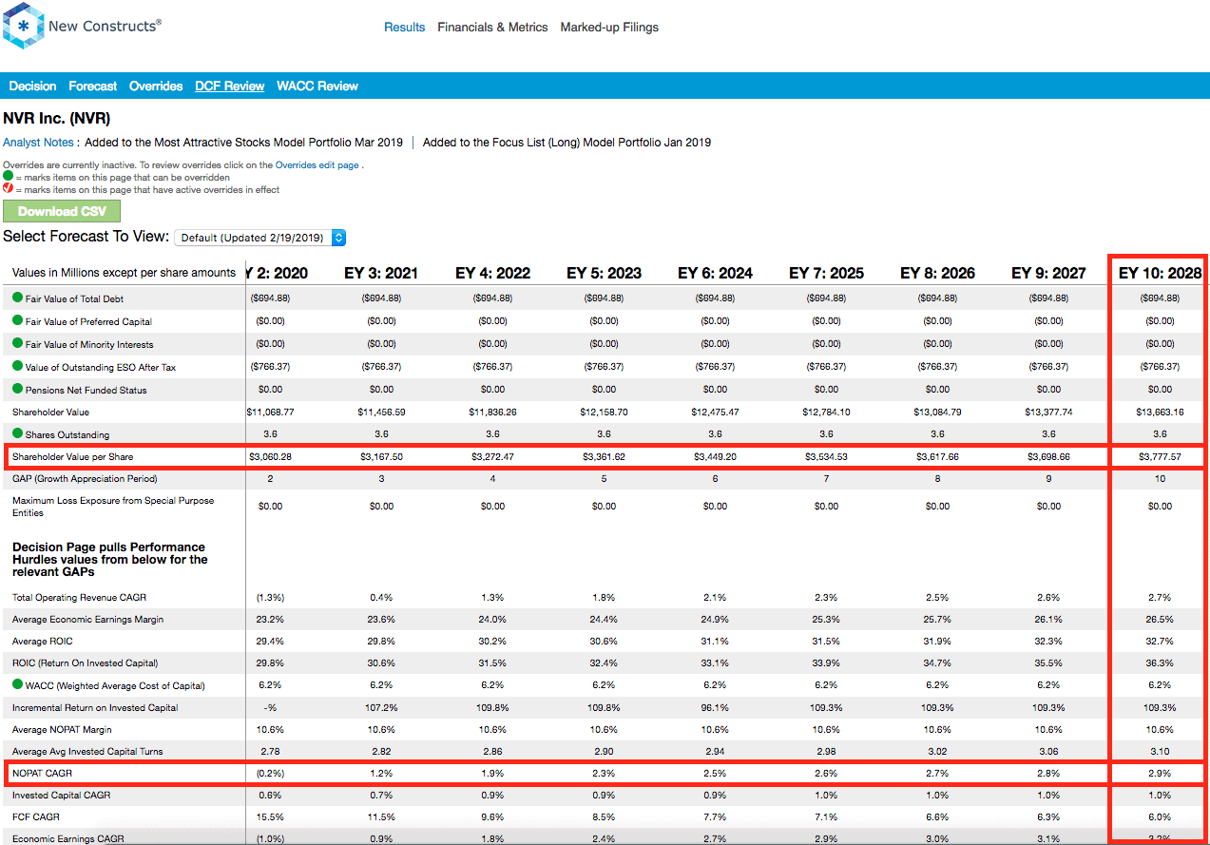Select the GAP (Growth Appreciation Period) row label
This screenshot has height=845, width=1210.
[x=85, y=479]
